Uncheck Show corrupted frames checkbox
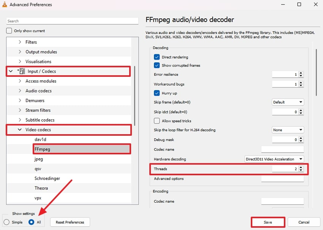Image resolution: width=323 pixels, height=230 pixels. (x=157, y=65)
